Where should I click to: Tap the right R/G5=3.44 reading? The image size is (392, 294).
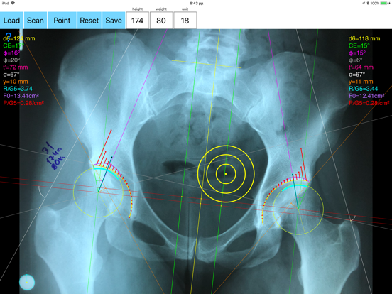364,89
